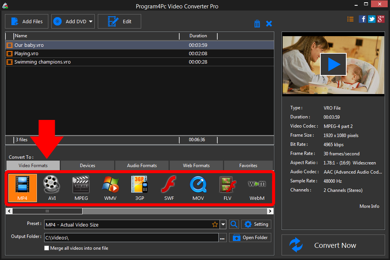The height and width of the screenshot is (260, 390).
Task: Pick the 3GP format icon
Action: click(x=139, y=188)
